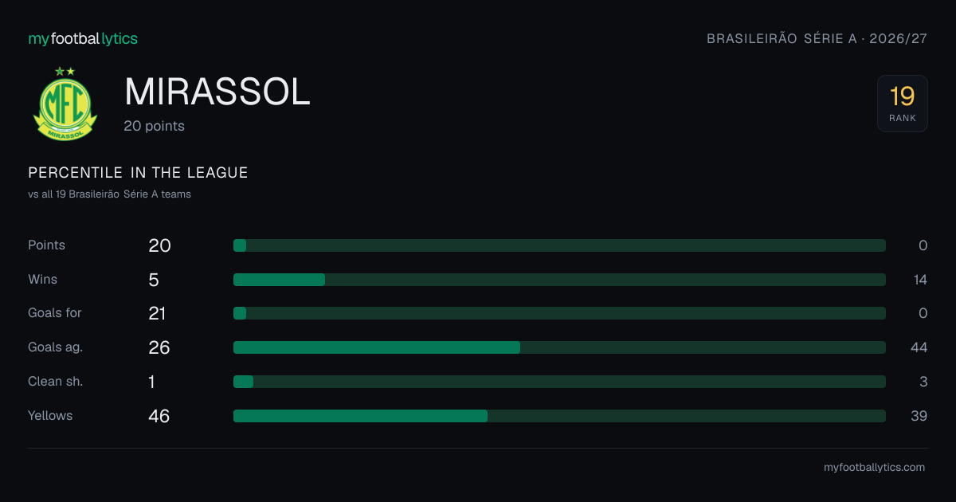The width and height of the screenshot is (956, 502).
Task: Open the myfootballytics logo at top
Action: (83, 38)
